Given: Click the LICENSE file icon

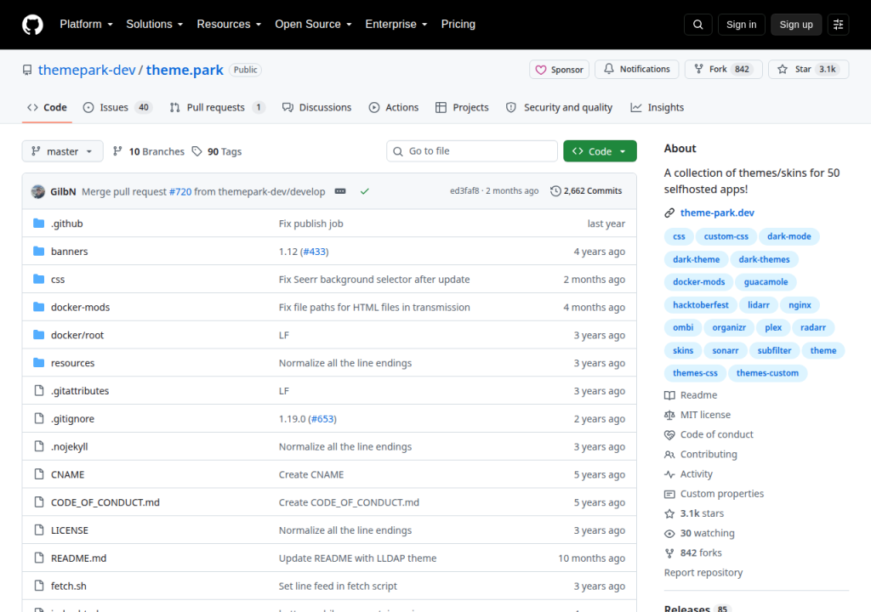Looking at the screenshot, I should point(38,530).
